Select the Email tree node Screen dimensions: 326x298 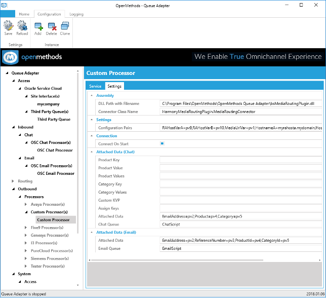pos(29,158)
